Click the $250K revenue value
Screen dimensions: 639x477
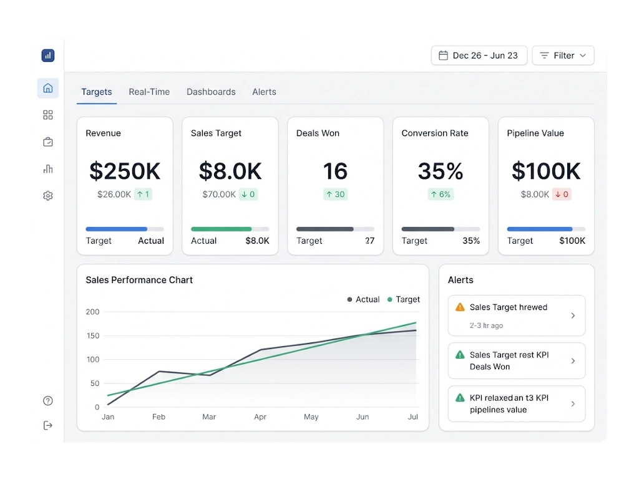(125, 171)
